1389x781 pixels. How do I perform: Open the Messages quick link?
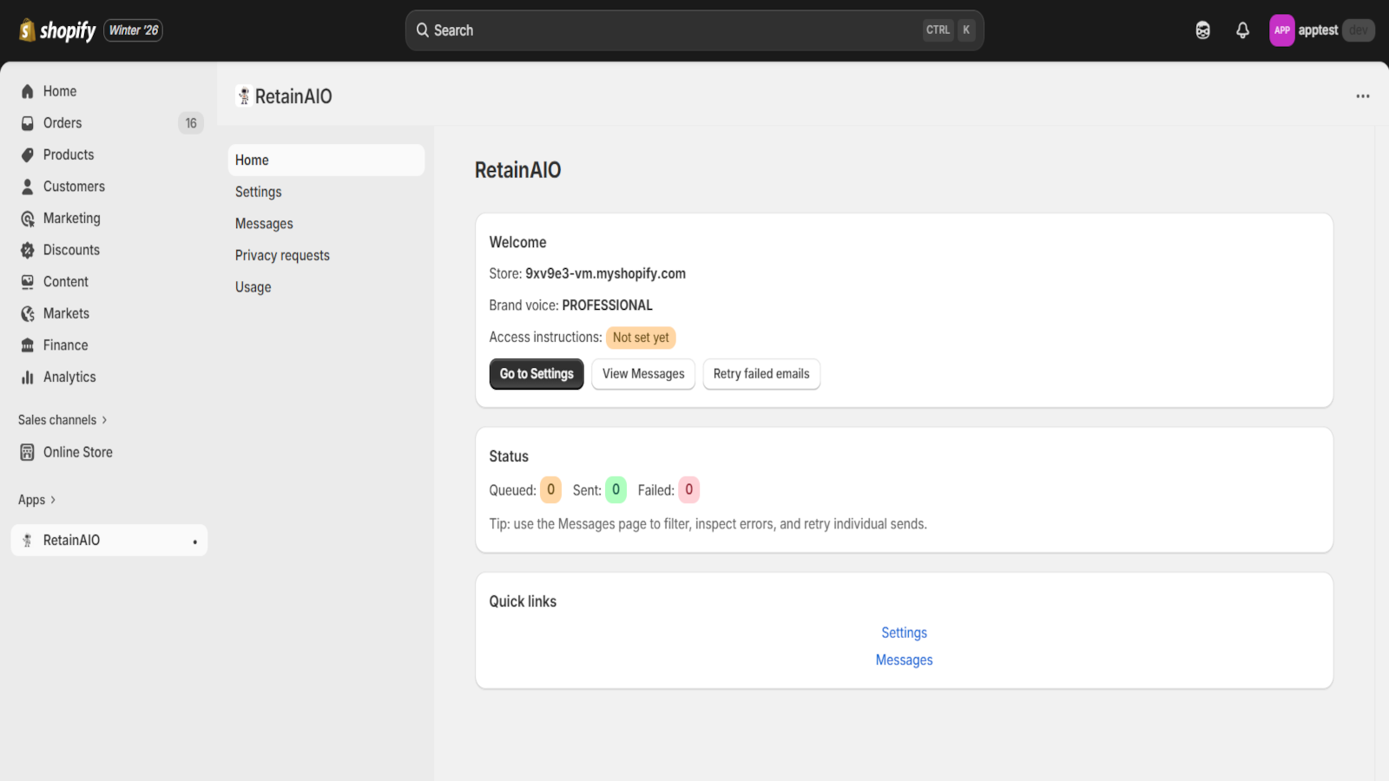[904, 660]
